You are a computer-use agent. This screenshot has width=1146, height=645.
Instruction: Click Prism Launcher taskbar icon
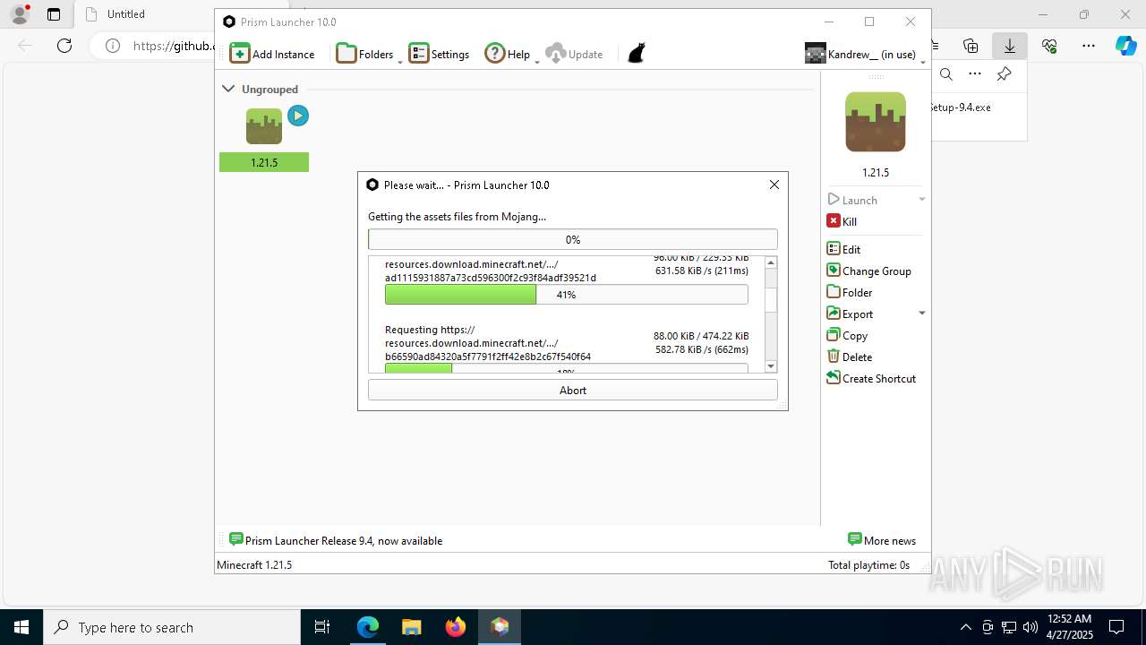(x=500, y=627)
